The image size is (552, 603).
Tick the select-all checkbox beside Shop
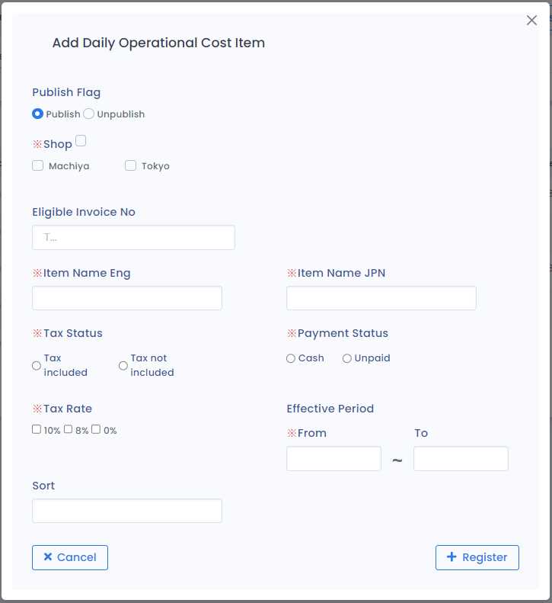pyautogui.click(x=81, y=140)
